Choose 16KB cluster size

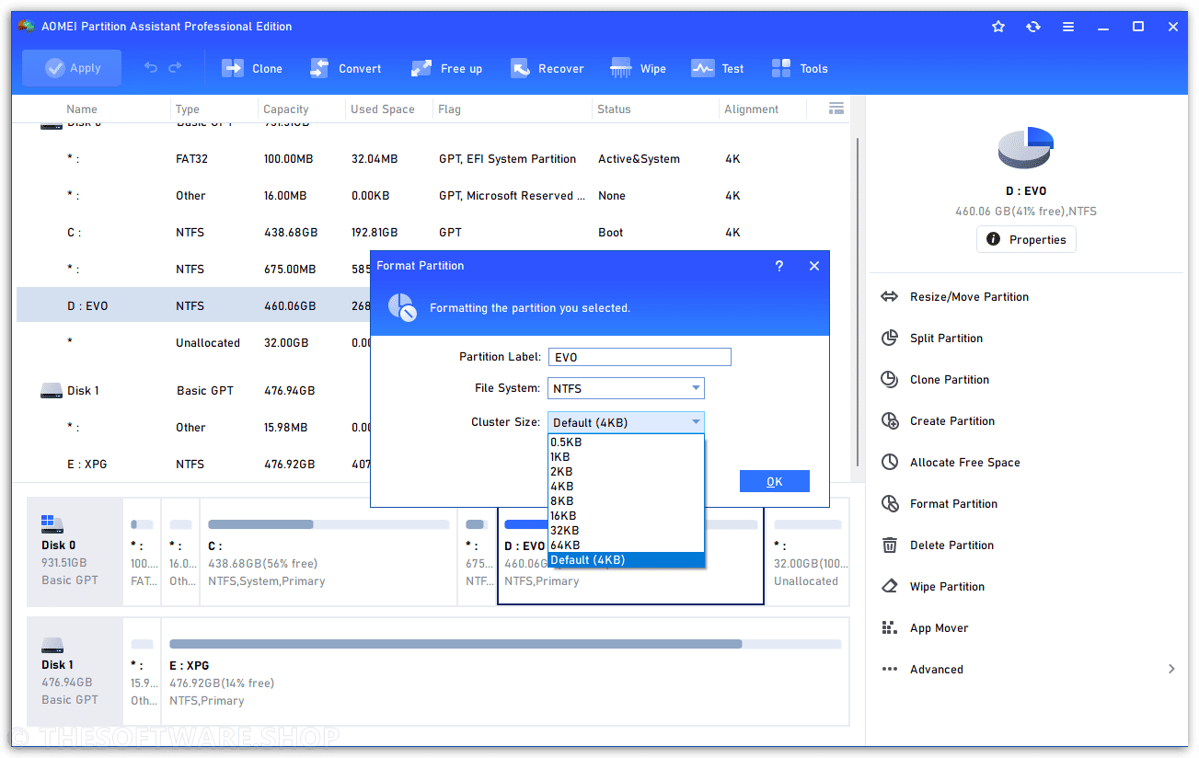(x=627, y=515)
